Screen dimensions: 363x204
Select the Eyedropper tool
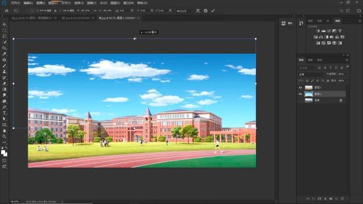click(x=4, y=54)
